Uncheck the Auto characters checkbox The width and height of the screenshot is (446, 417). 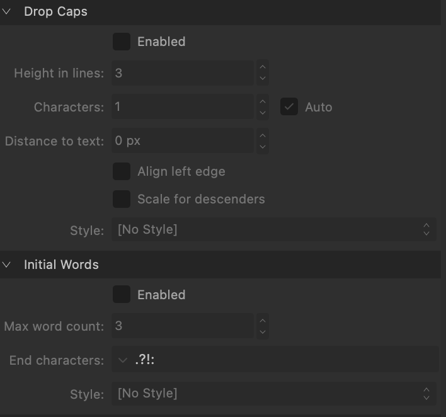coord(289,107)
